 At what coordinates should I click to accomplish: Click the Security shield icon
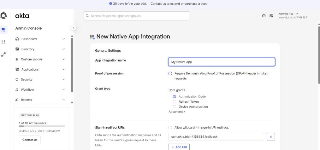tap(17, 79)
